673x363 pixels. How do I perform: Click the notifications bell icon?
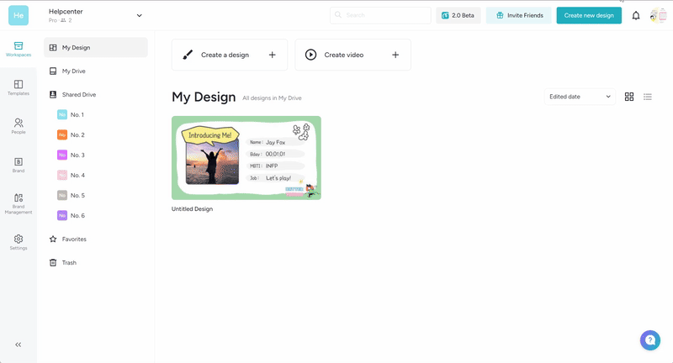[636, 15]
